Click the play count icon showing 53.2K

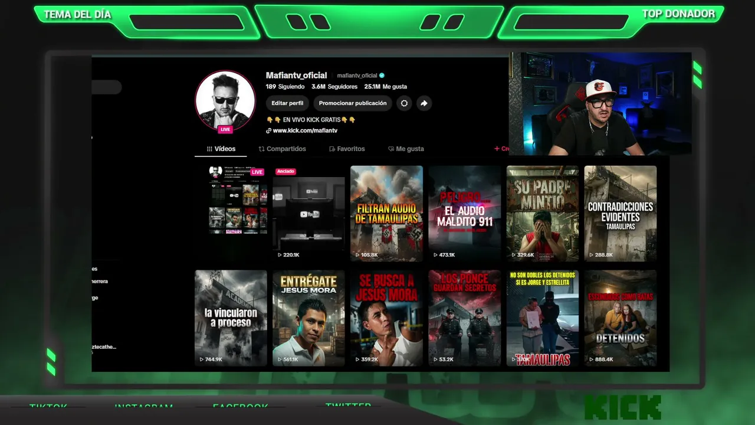[x=435, y=359]
